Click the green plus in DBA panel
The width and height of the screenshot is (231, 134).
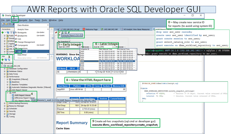pos(3,60)
